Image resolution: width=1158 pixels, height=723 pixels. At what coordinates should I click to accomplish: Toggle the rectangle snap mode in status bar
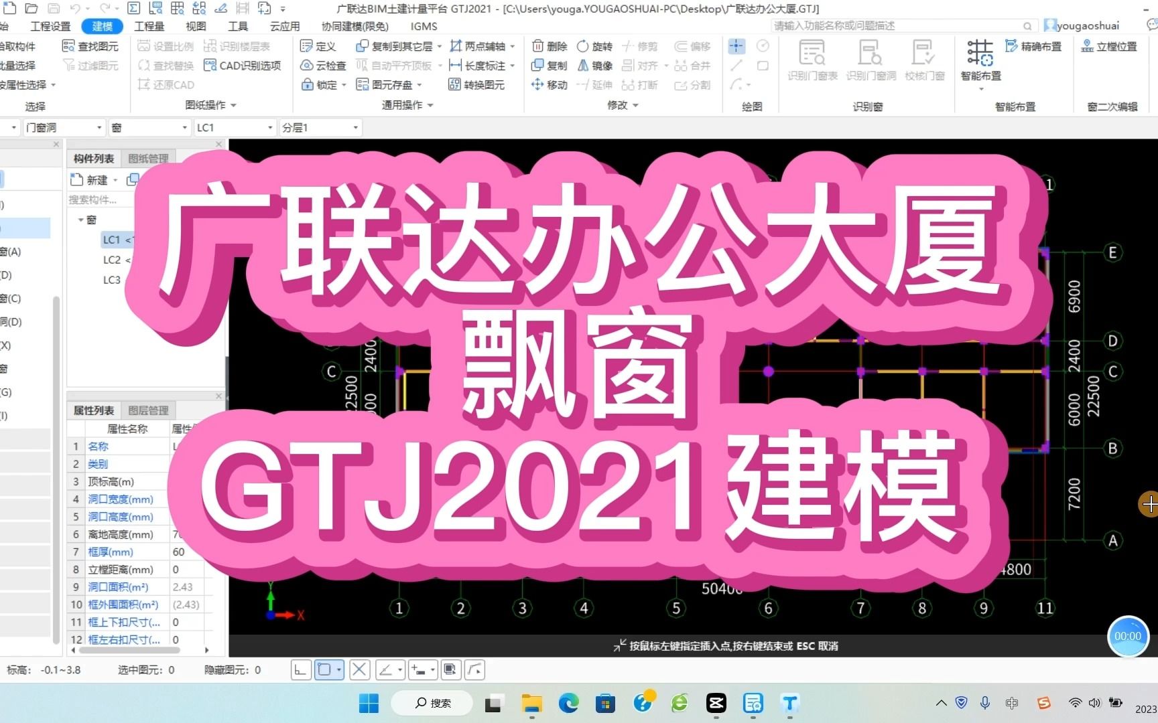tap(324, 669)
